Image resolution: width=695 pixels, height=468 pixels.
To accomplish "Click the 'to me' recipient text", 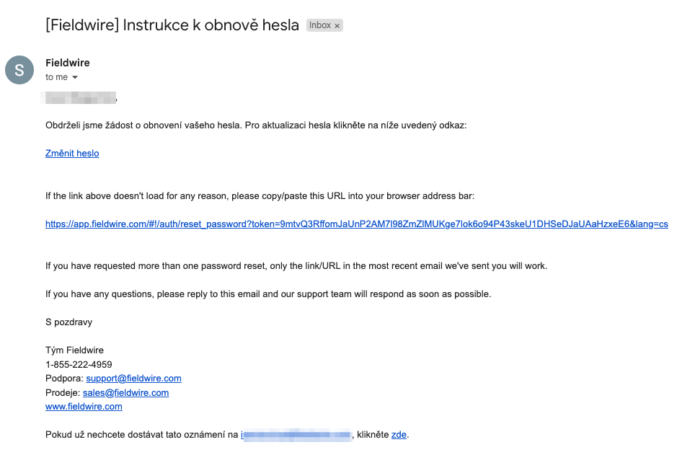I will coord(56,77).
